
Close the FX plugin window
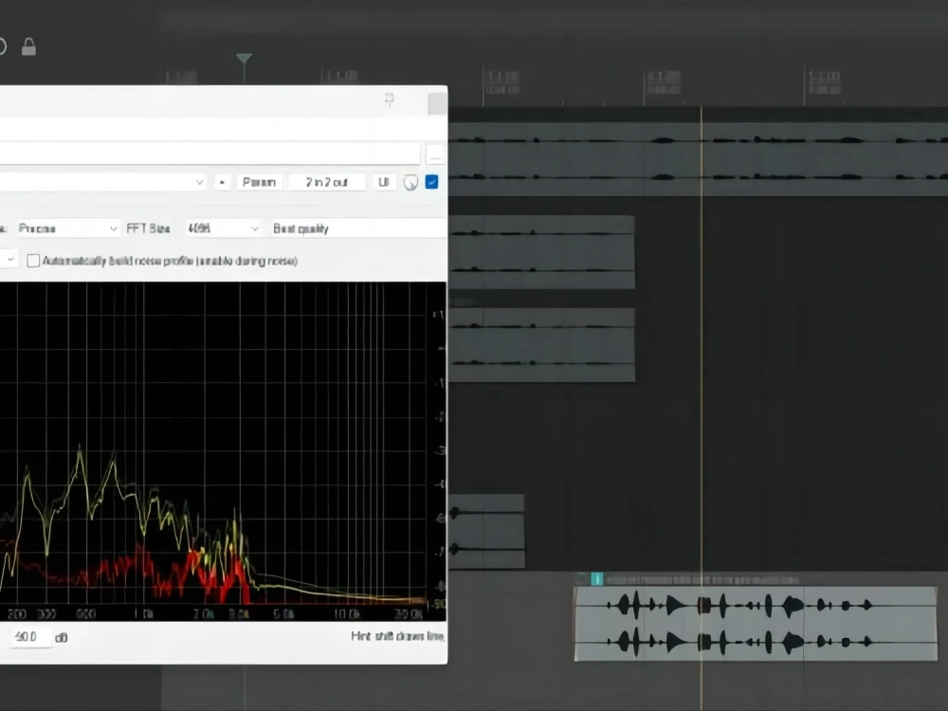click(x=437, y=103)
